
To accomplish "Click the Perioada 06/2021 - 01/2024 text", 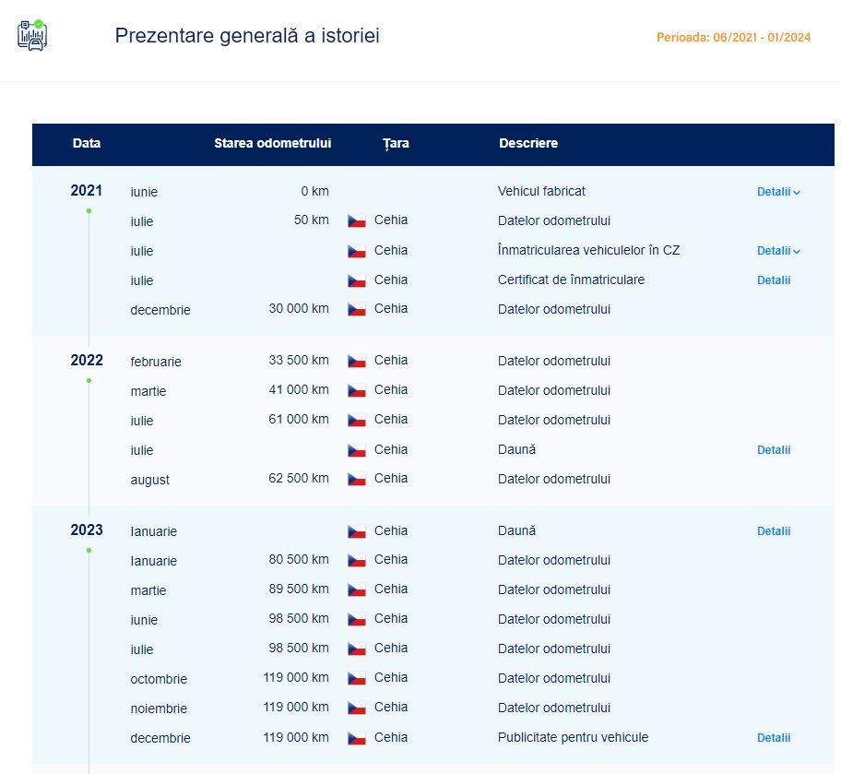I will [733, 38].
